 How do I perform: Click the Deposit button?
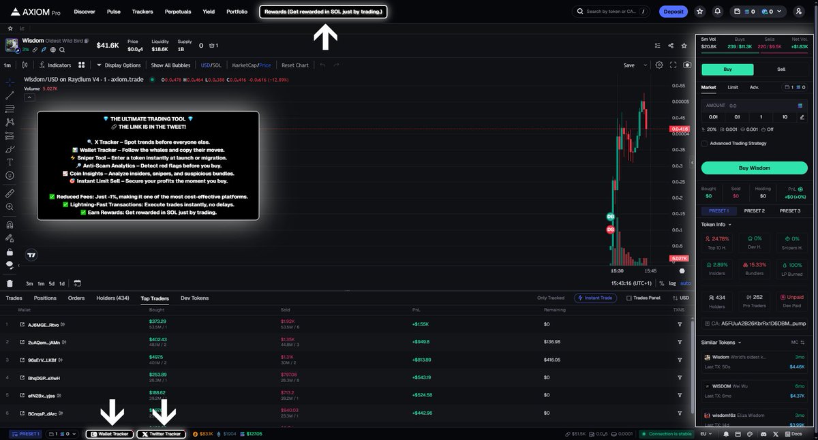[x=673, y=12]
